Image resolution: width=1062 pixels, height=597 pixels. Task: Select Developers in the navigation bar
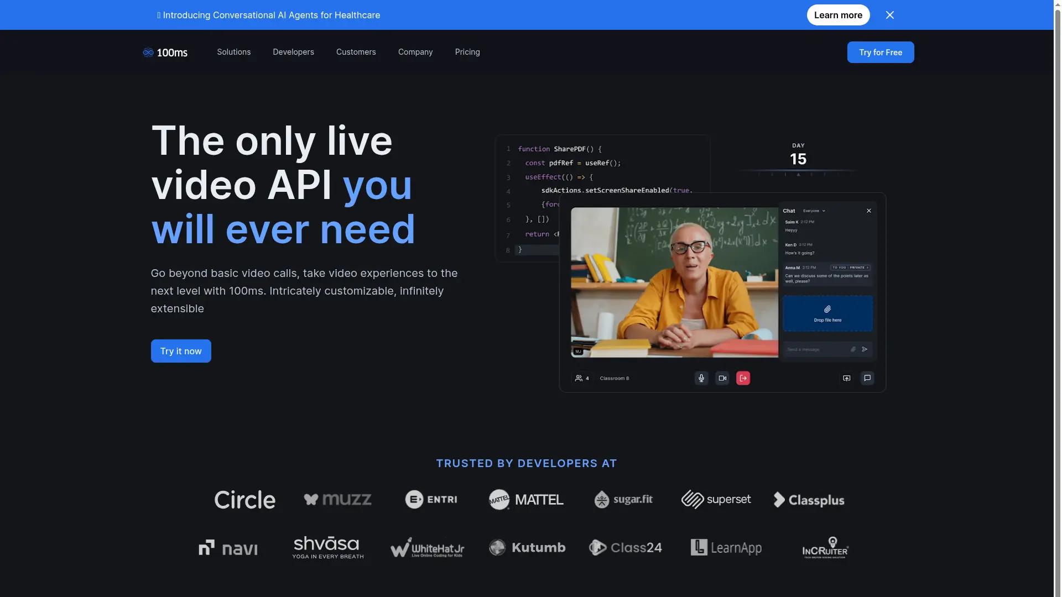[293, 52]
